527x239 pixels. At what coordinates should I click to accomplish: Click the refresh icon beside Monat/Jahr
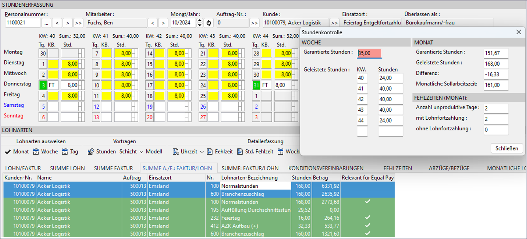click(209, 23)
